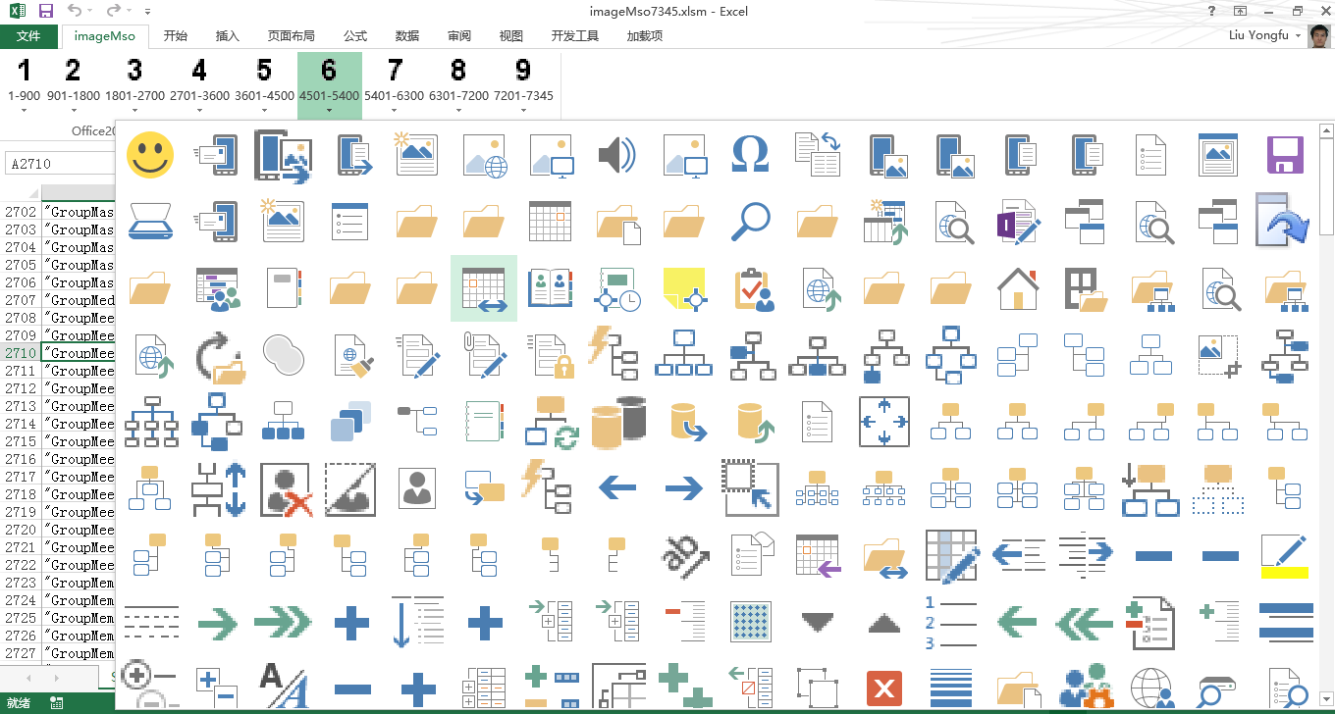The image size is (1335, 714).
Task: Select the speaker volume icon
Action: coord(617,155)
